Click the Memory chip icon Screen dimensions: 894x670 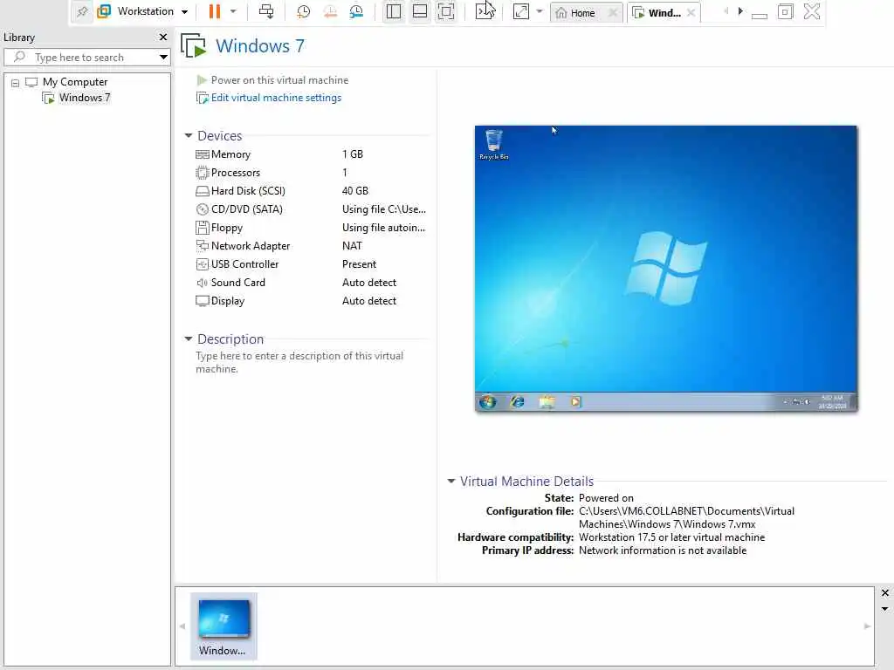coord(203,154)
